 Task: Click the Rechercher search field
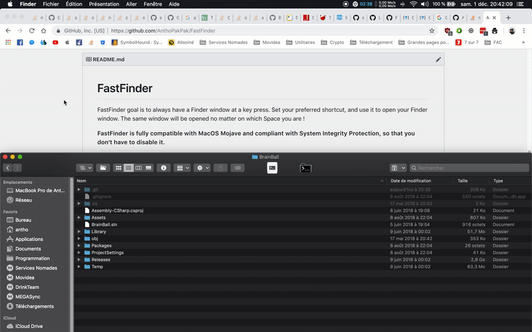click(469, 168)
